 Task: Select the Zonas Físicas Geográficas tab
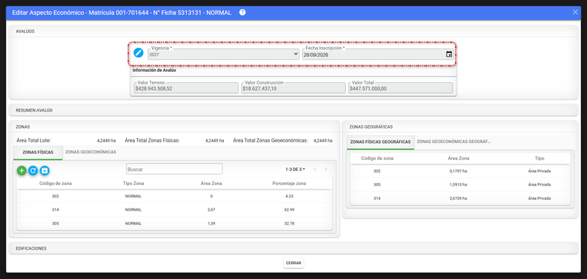coord(380,142)
